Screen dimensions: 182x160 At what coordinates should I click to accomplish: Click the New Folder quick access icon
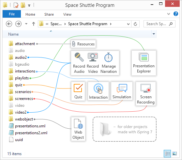pyautogui.click(x=23, y=5)
